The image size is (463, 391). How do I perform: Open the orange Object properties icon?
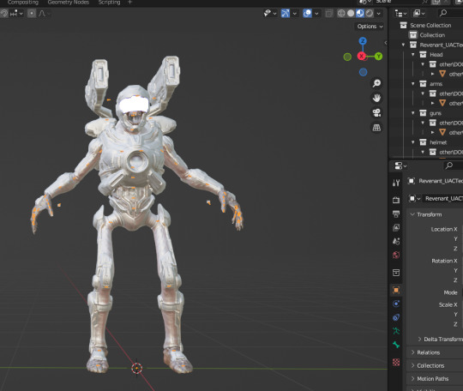(396, 290)
